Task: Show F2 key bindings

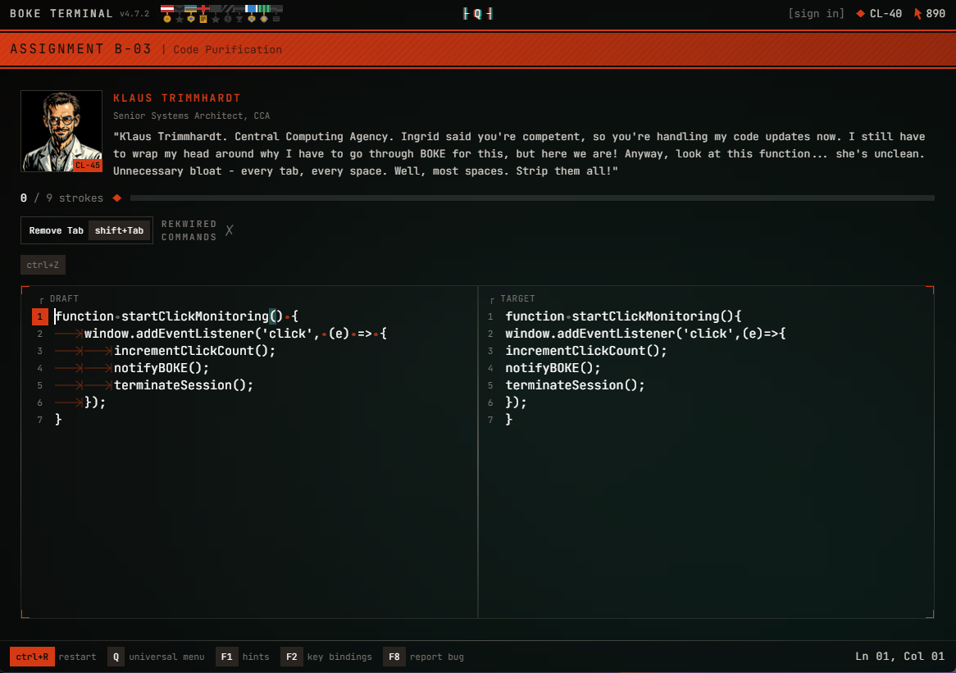Action: click(x=291, y=657)
